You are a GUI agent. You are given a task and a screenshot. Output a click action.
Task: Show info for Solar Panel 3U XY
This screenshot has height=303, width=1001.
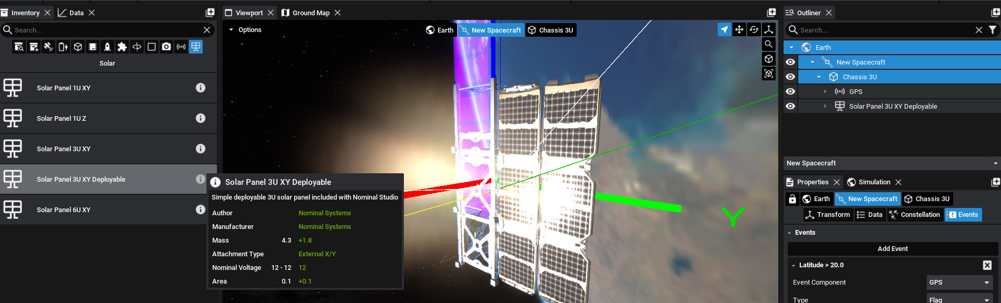coord(201,149)
